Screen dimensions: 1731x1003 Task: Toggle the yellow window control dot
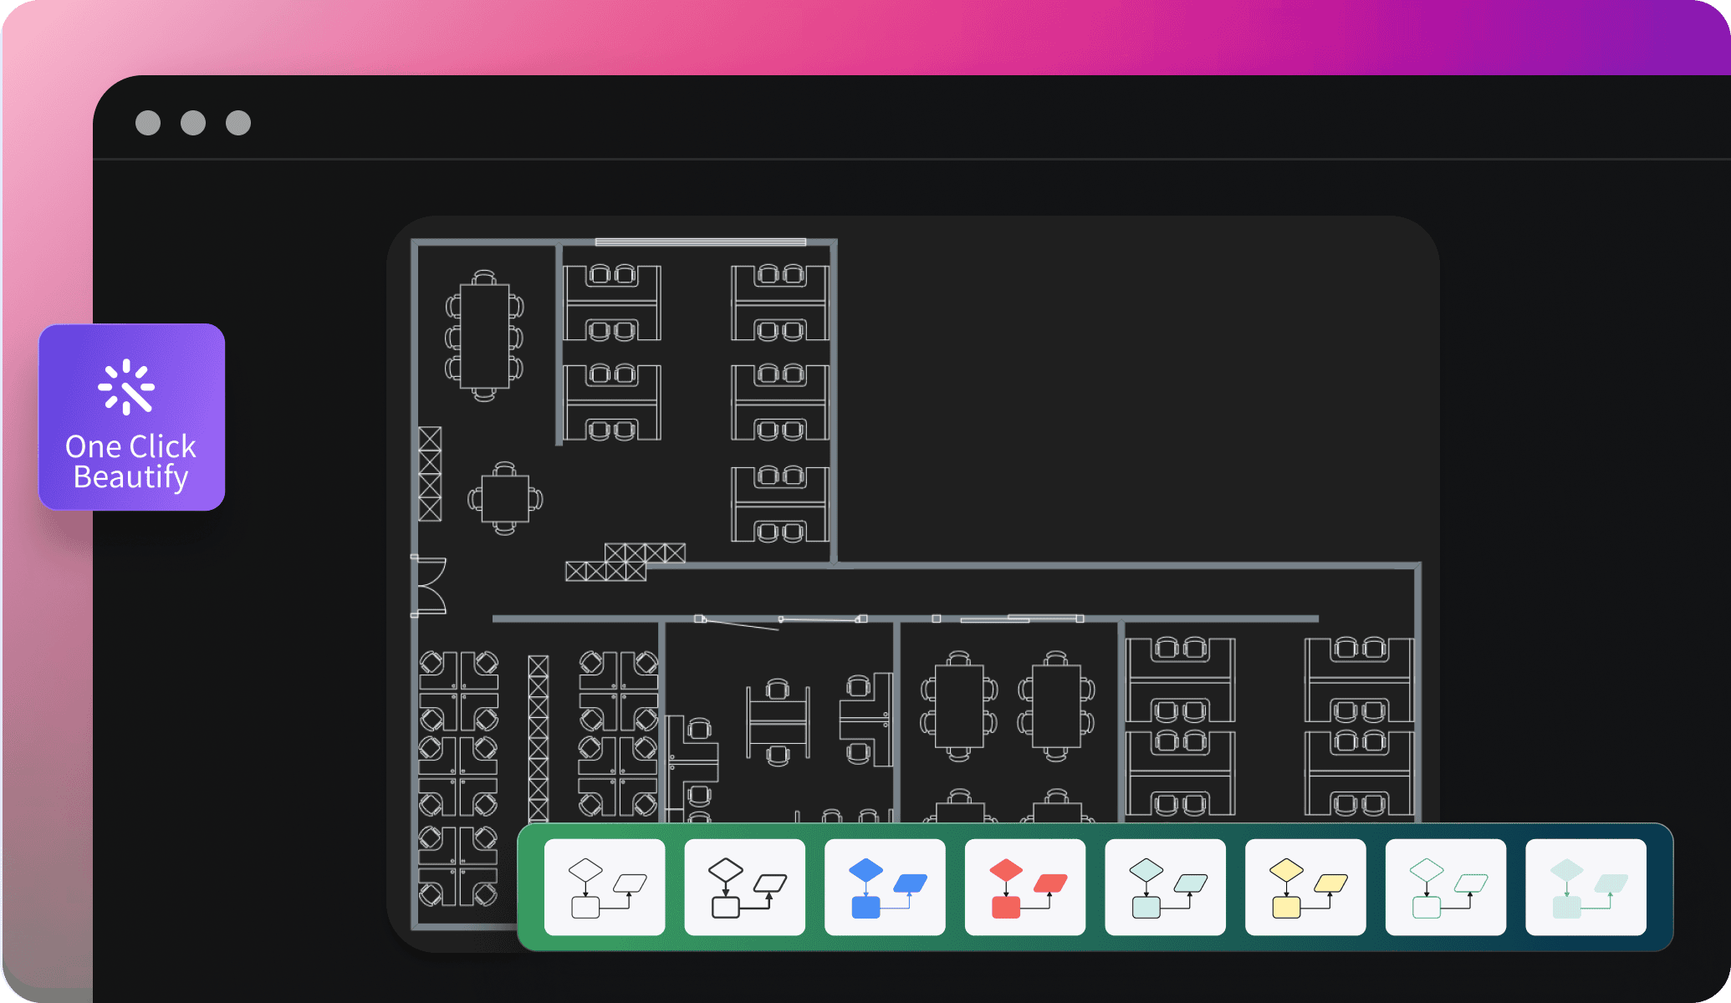click(x=193, y=123)
